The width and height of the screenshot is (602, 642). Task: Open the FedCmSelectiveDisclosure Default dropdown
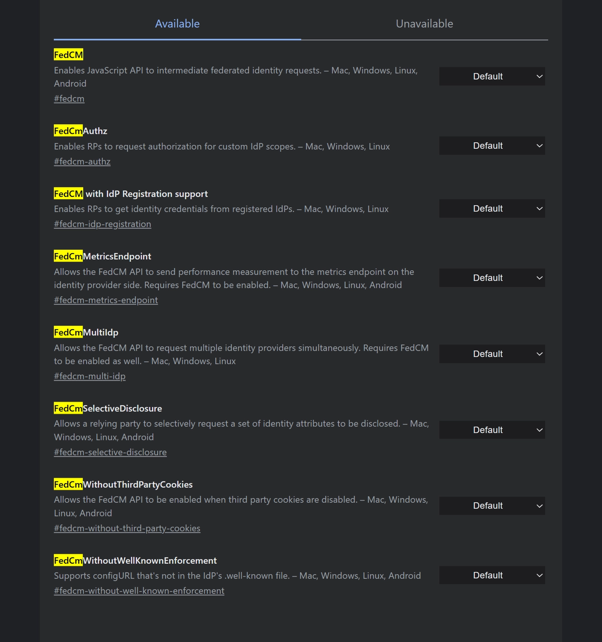(x=492, y=430)
